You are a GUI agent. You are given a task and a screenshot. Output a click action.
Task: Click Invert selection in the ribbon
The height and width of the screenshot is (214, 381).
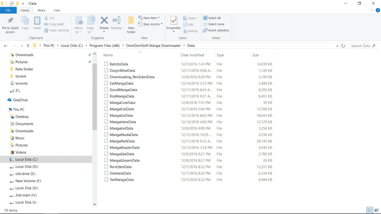point(216,30)
